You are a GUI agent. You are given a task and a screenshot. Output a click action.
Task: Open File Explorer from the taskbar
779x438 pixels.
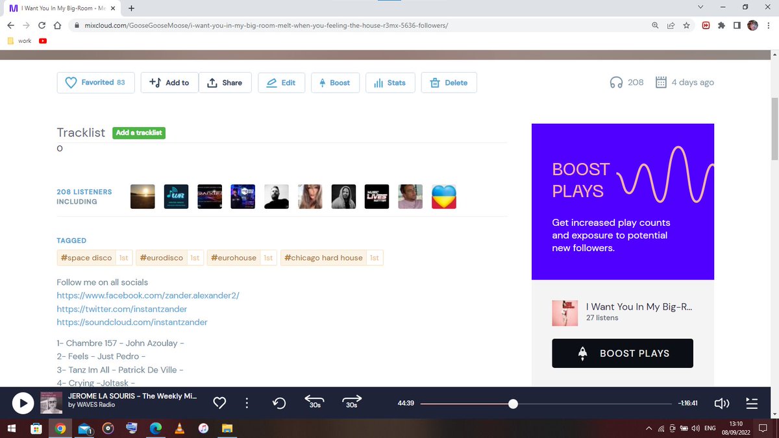(227, 428)
